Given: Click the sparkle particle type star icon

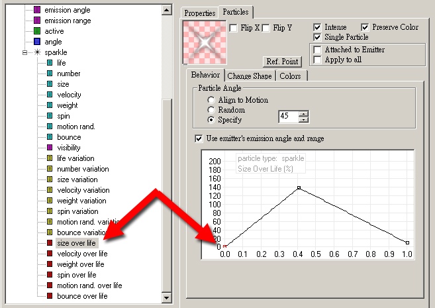Looking at the screenshot, I should pyautogui.click(x=36, y=52).
